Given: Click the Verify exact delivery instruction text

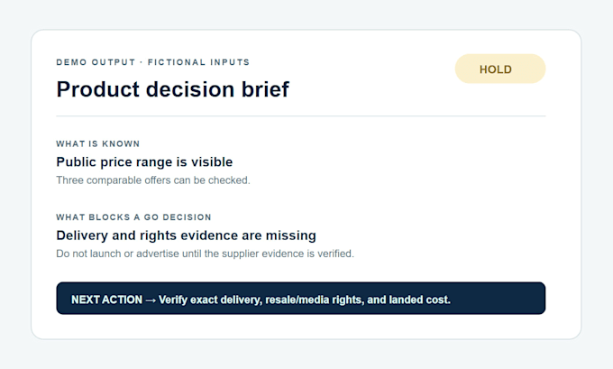Looking at the screenshot, I should [305, 300].
